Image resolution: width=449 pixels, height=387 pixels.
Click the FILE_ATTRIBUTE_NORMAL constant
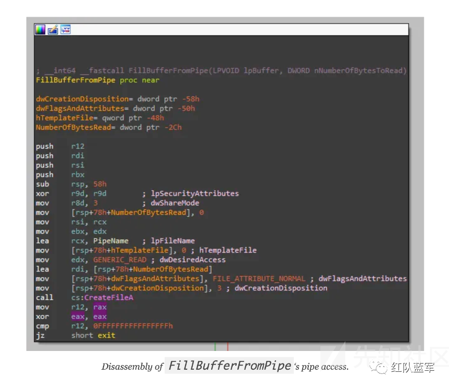click(259, 278)
